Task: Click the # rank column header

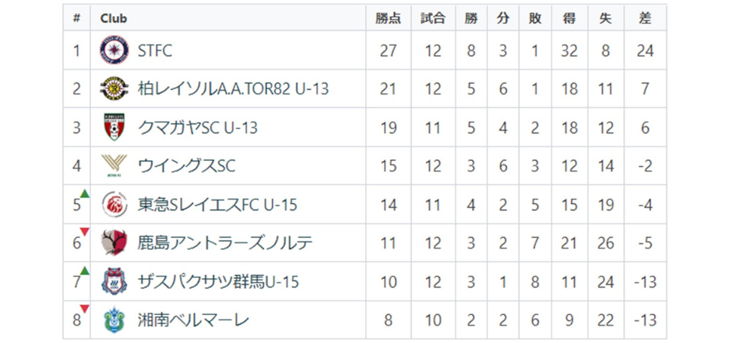Action: [76, 18]
